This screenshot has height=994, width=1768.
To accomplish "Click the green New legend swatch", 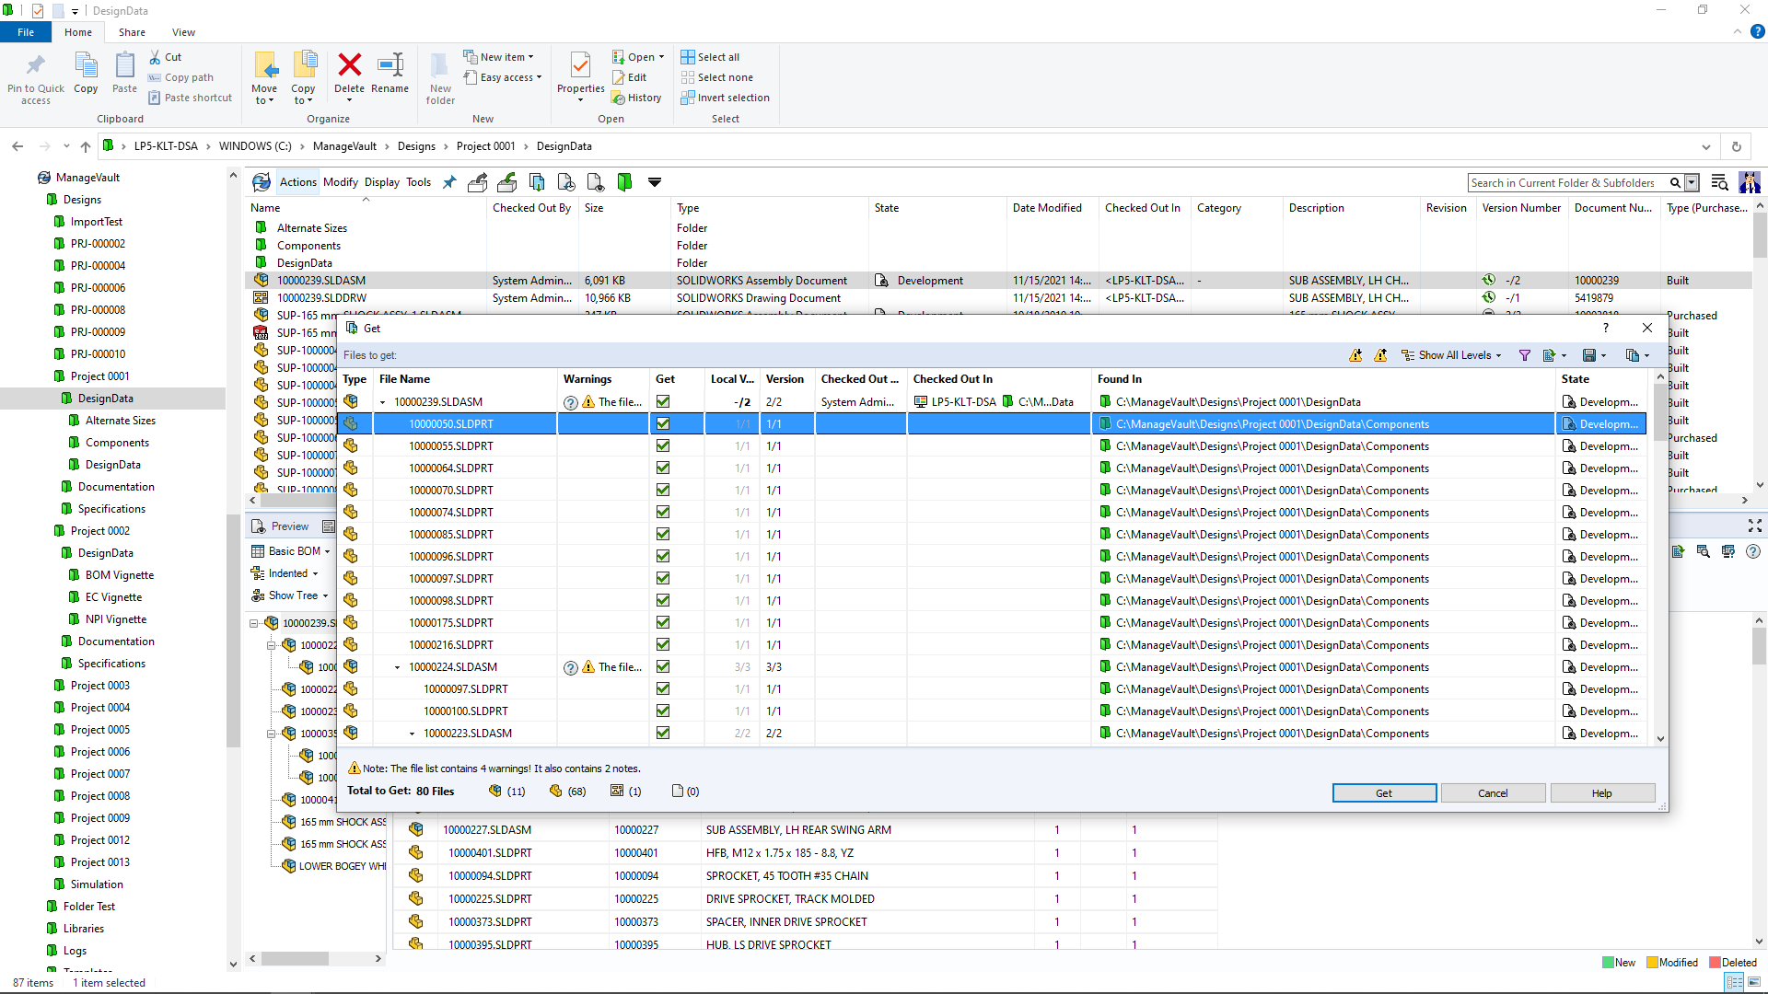I will tap(1608, 963).
